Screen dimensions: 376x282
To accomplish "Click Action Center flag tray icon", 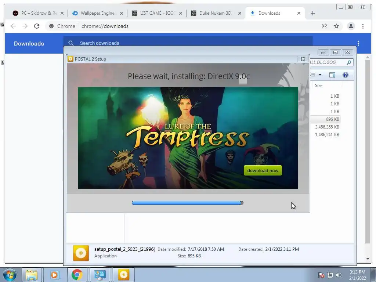I will [x=321, y=275].
